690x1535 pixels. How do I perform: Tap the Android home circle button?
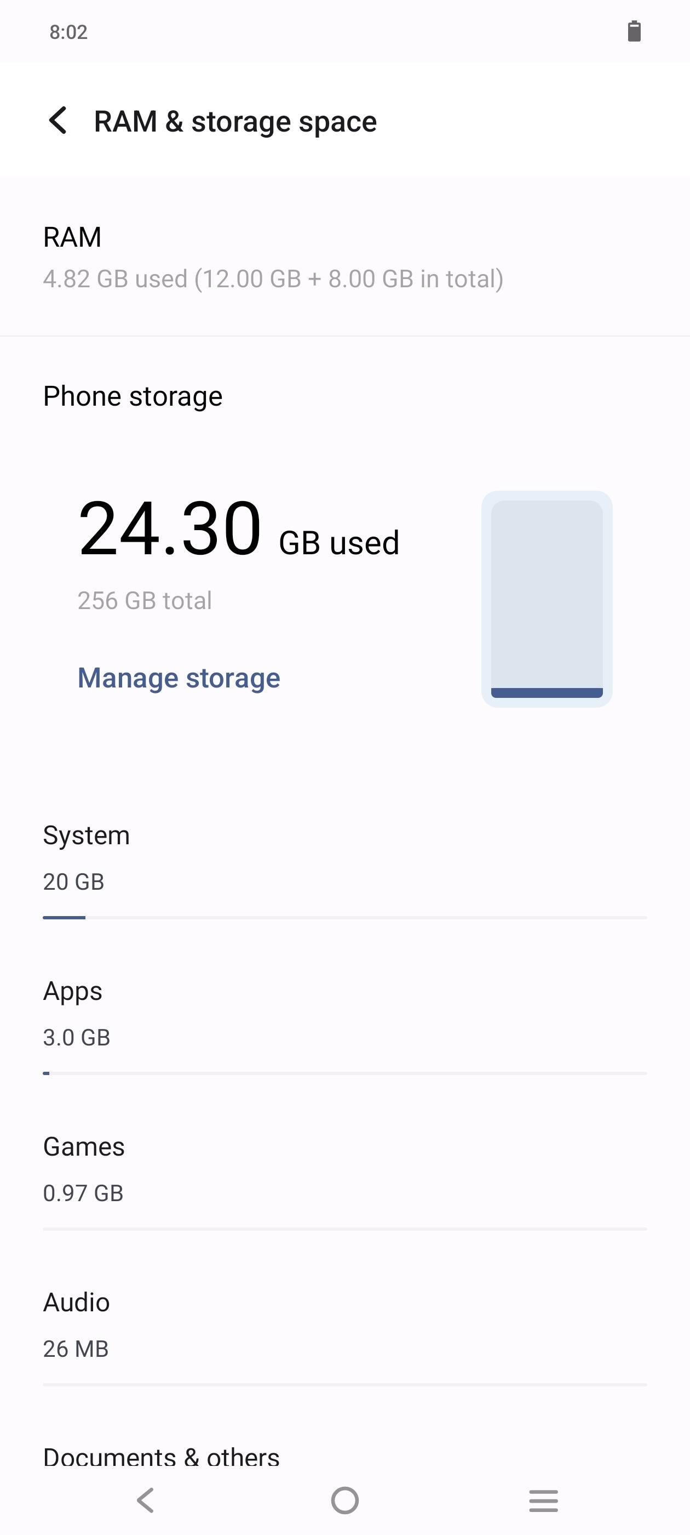[x=344, y=1500]
